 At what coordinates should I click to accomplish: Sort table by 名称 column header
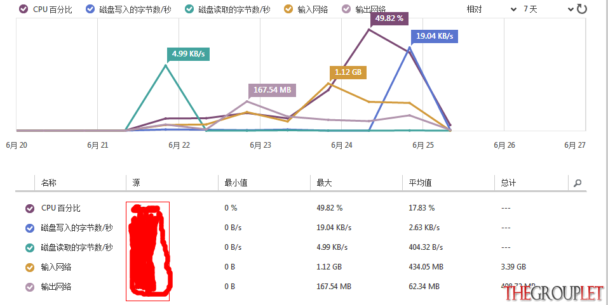[49, 183]
